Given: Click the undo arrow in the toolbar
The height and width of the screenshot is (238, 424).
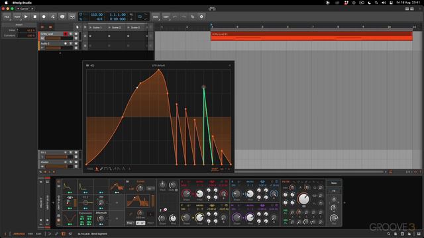Looking at the screenshot, I should coord(175,17).
